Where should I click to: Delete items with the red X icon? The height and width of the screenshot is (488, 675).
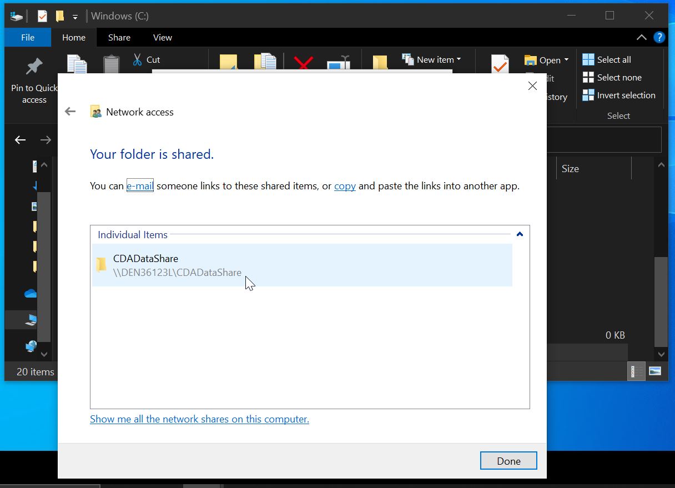pyautogui.click(x=303, y=63)
